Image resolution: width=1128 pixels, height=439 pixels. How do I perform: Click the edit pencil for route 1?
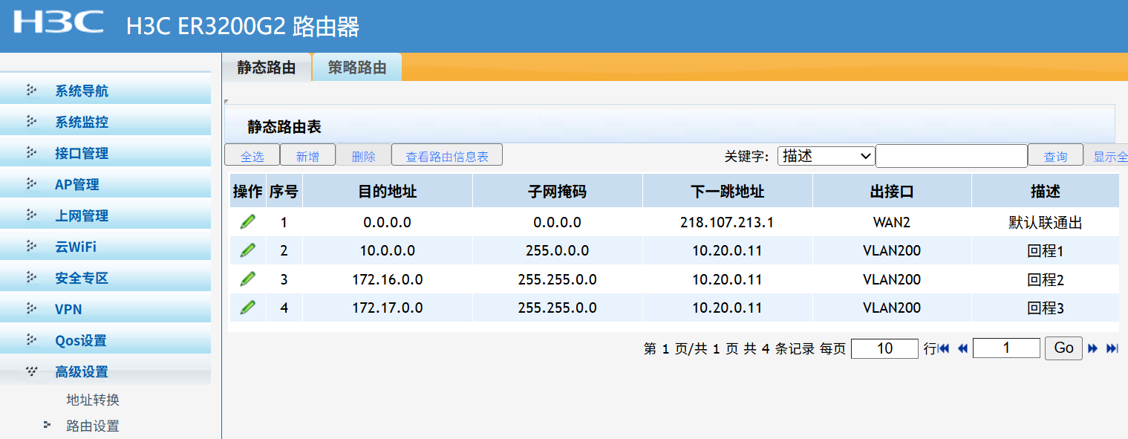247,222
